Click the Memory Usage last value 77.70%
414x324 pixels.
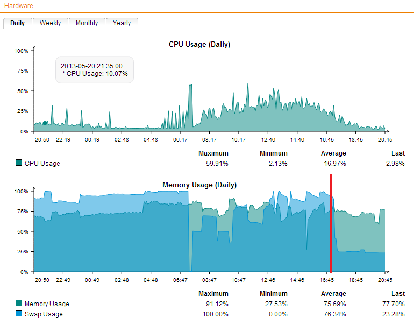(395, 304)
